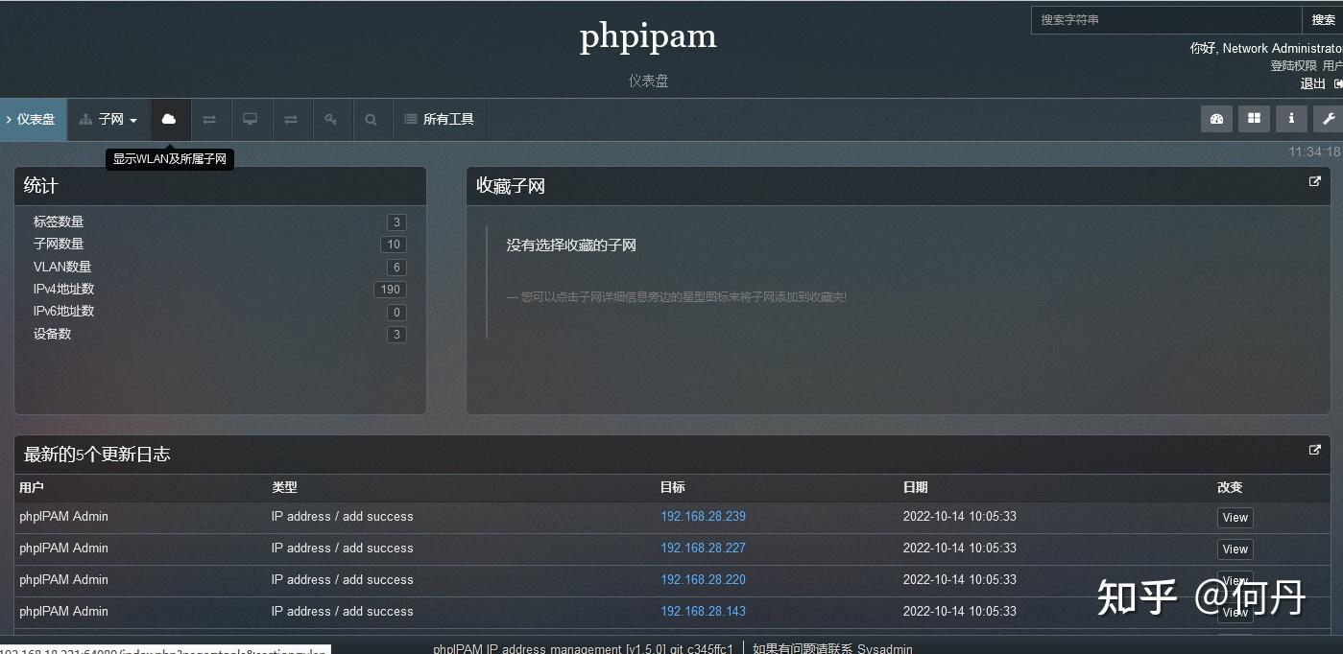Click the 3 badge beside 设备数
This screenshot has height=654, width=1343.
click(396, 335)
